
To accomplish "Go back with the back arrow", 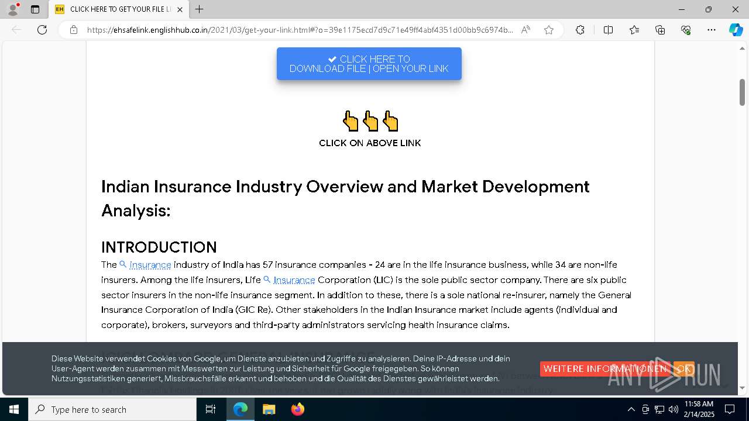I will [x=16, y=30].
